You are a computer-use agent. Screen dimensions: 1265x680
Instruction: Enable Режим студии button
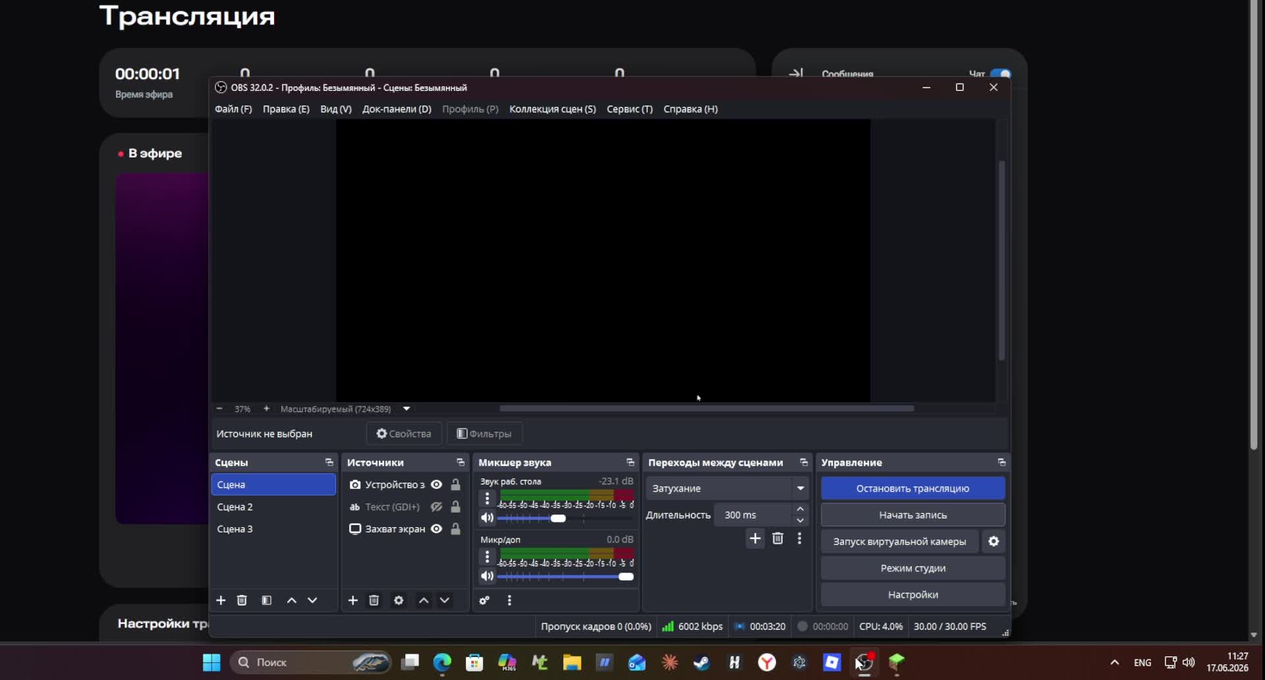tap(913, 568)
